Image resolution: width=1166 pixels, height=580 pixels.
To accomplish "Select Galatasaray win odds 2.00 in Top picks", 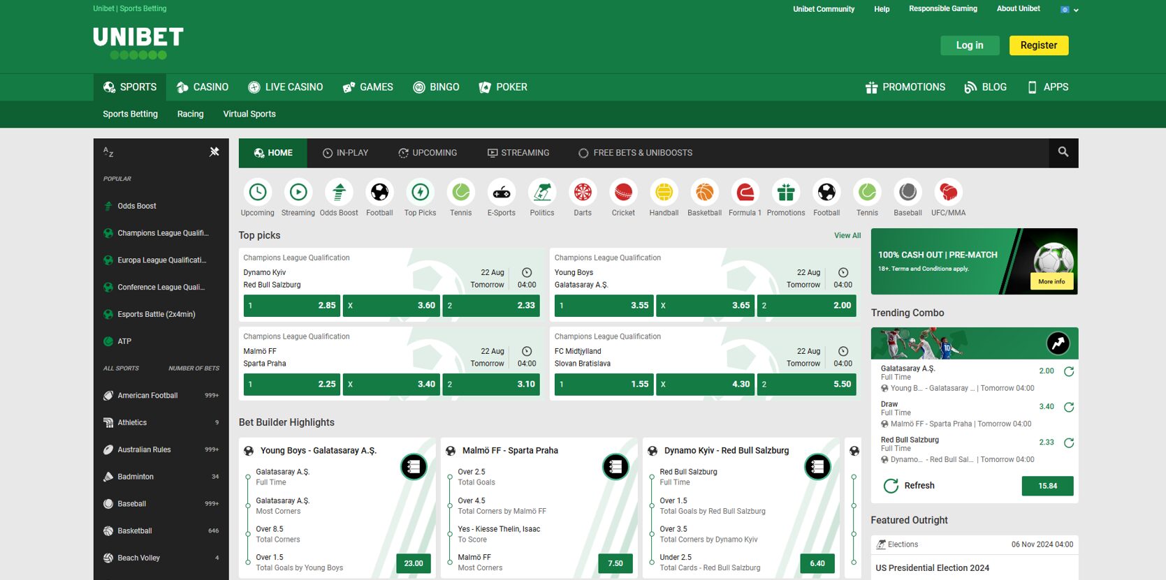I will click(x=807, y=306).
